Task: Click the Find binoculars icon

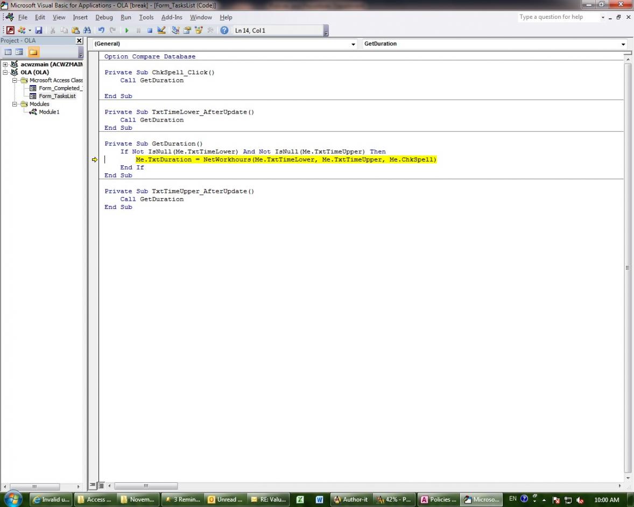Action: click(87, 31)
